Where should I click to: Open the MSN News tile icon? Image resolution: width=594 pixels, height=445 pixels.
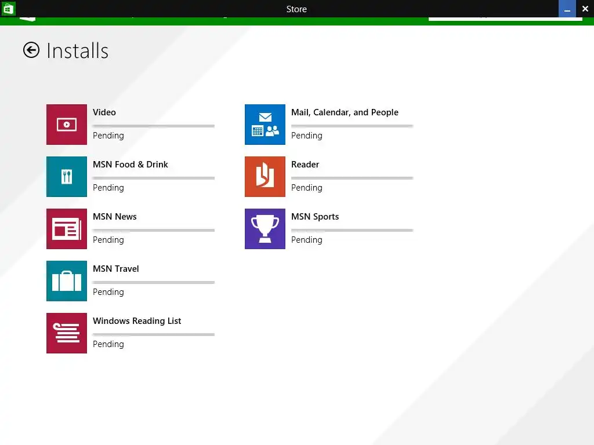click(x=67, y=229)
